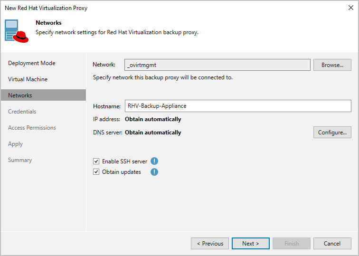Go to Virtual Machine step

pyautogui.click(x=28, y=79)
